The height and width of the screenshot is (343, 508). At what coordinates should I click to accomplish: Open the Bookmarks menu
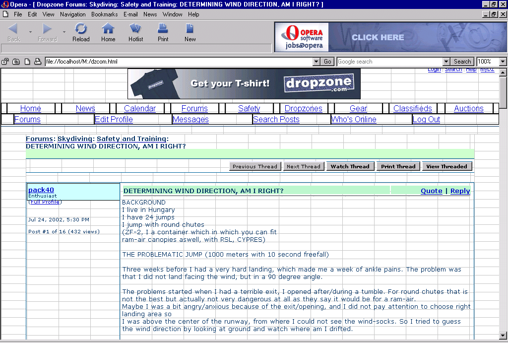click(104, 14)
